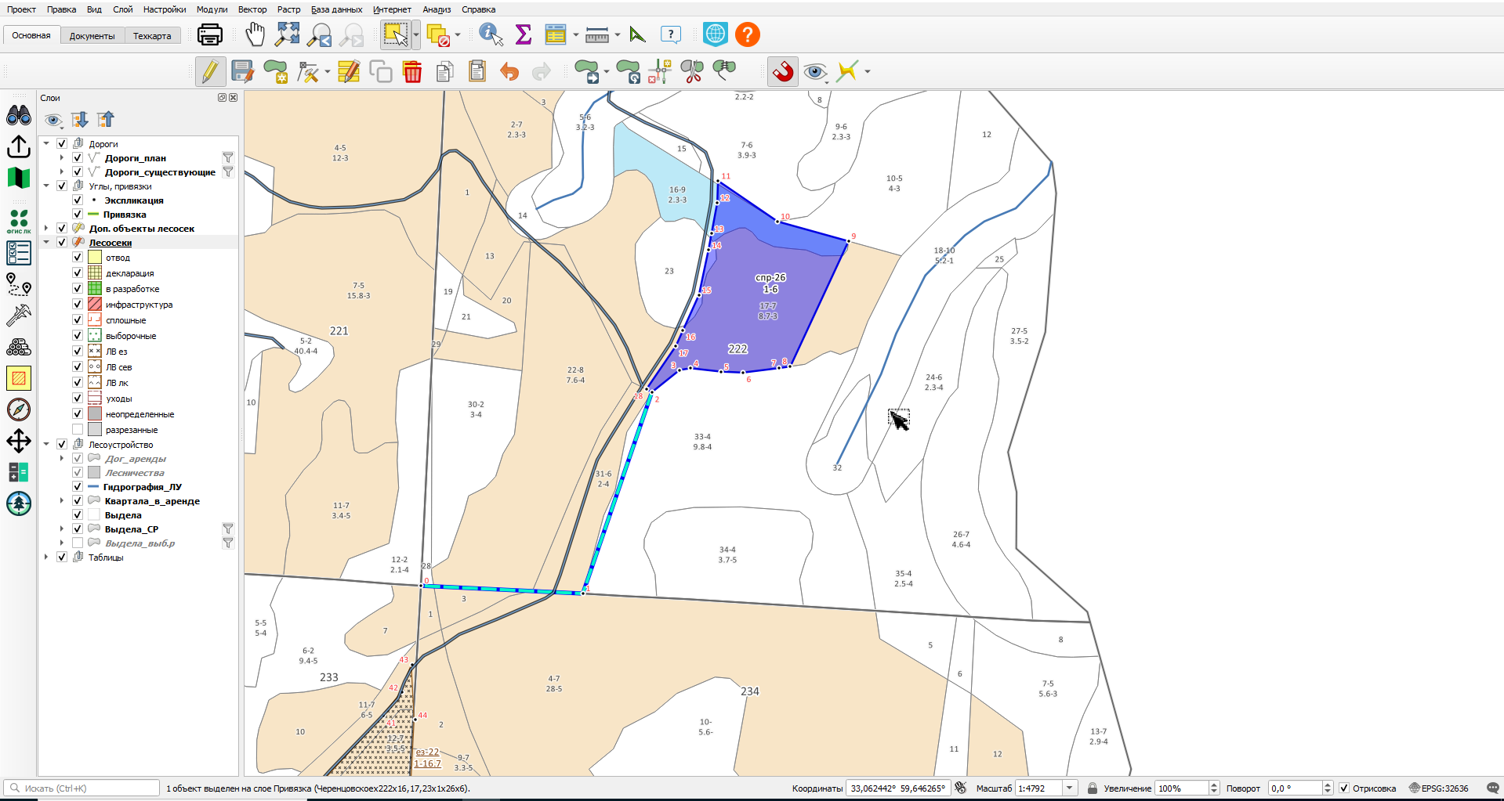Image resolution: width=1504 pixels, height=801 pixels.
Task: Click the EPSG:32636 CRS button
Action: point(1438,788)
